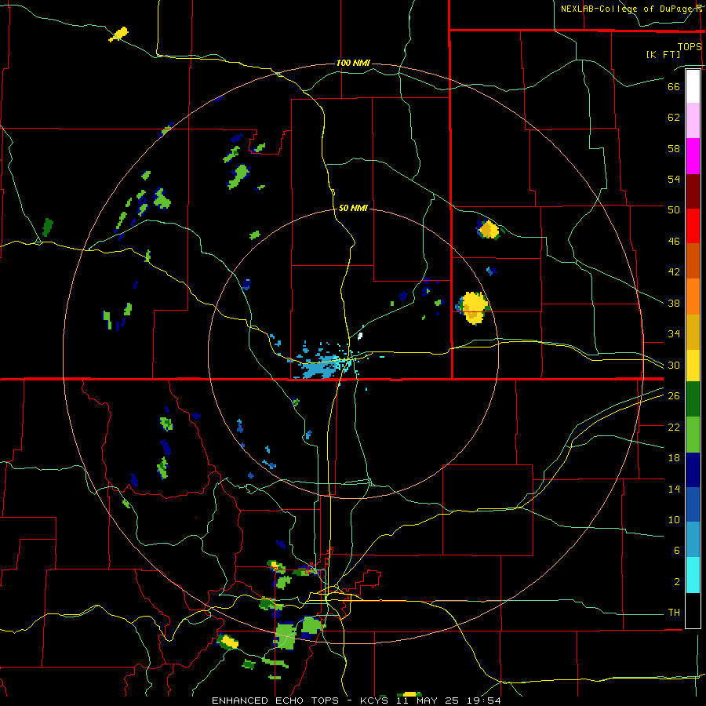
Task: Click the '18' legend value
Action: click(674, 458)
